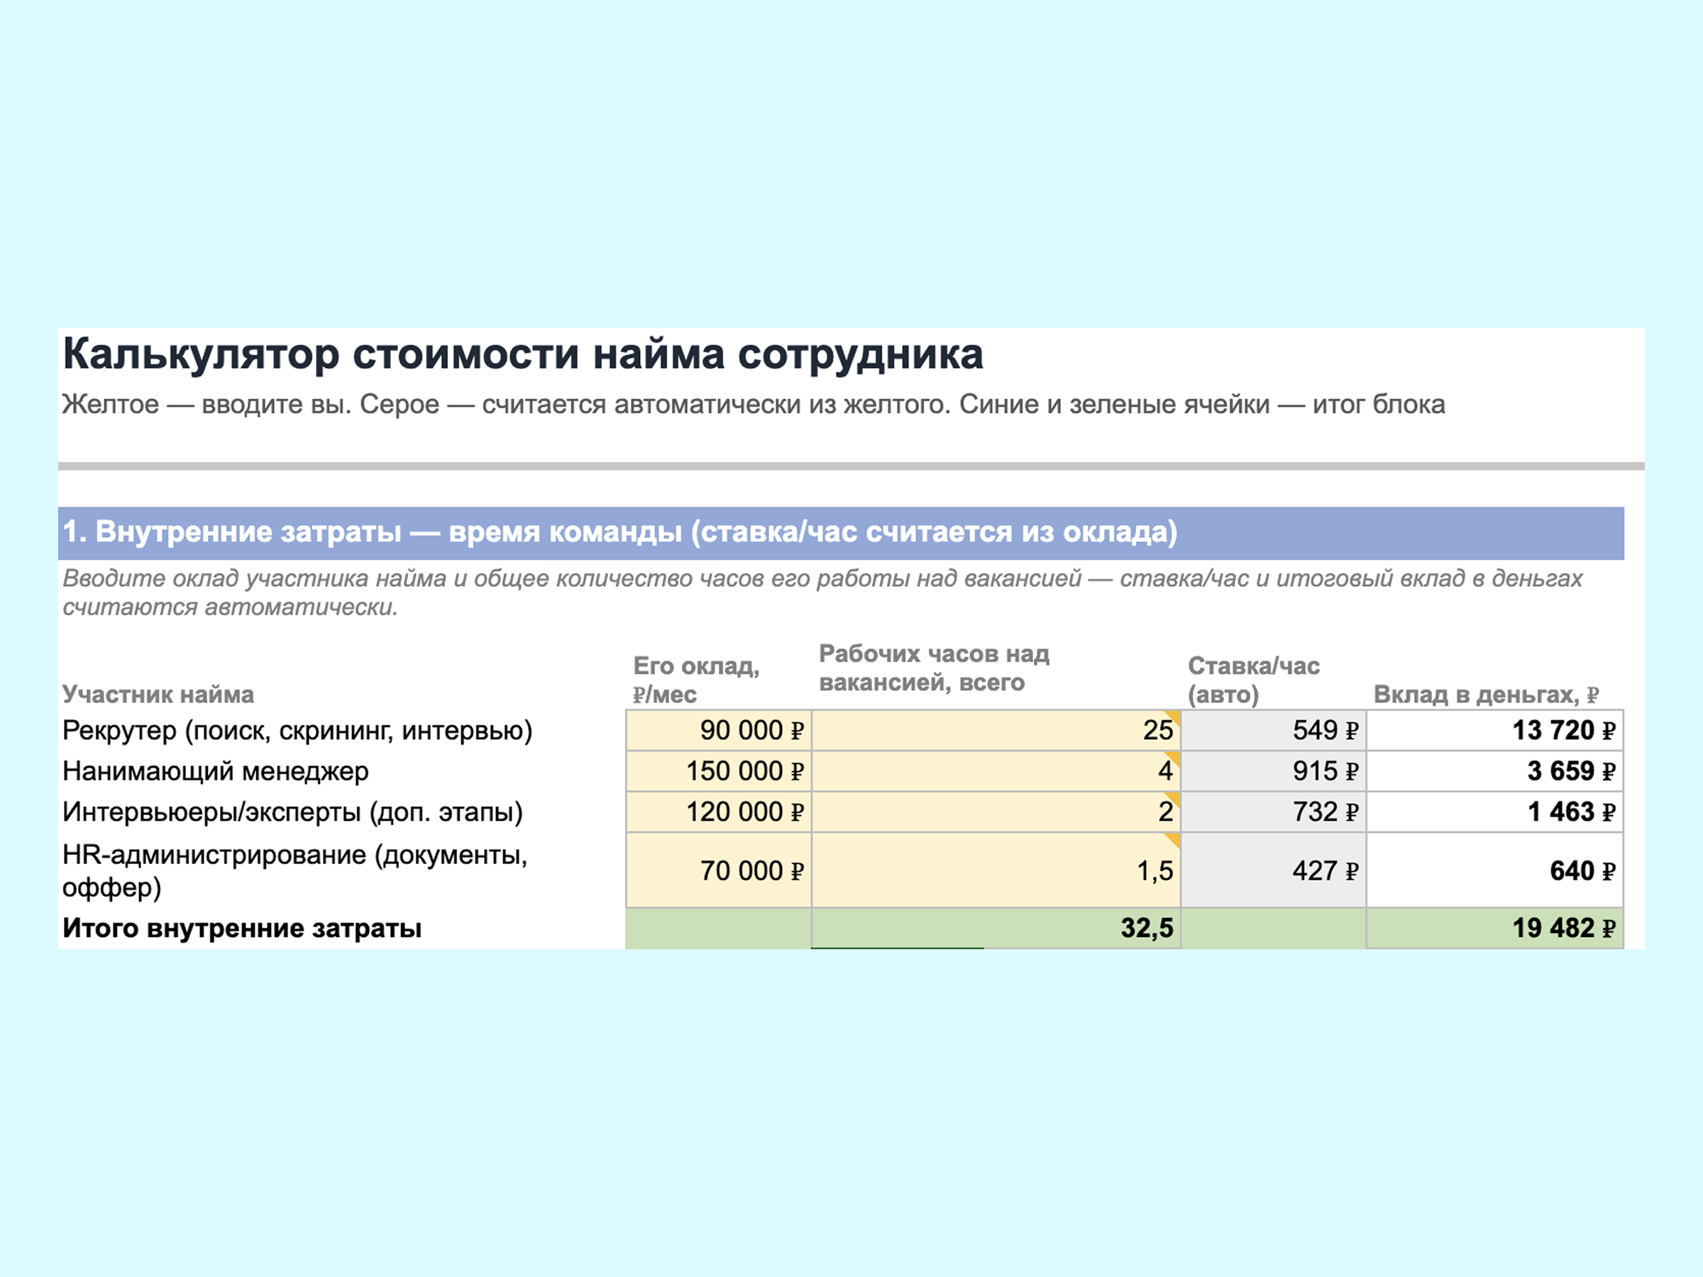Click the hiring manager hourly rate 915 ₽
The height and width of the screenshot is (1277, 1703).
point(1274,770)
